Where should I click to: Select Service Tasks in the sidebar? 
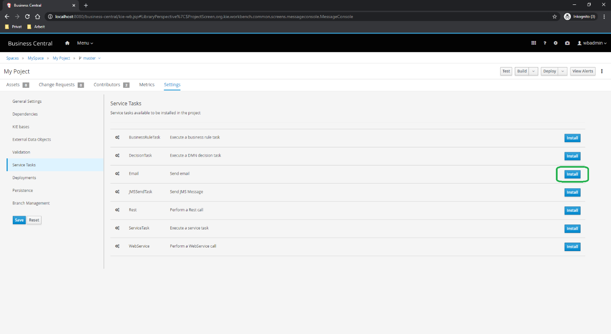55,165
